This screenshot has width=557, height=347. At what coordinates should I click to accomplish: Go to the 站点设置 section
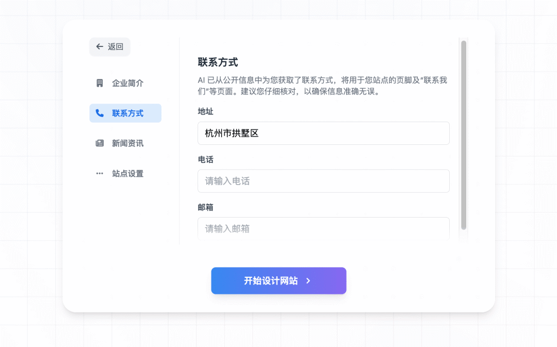tap(127, 174)
